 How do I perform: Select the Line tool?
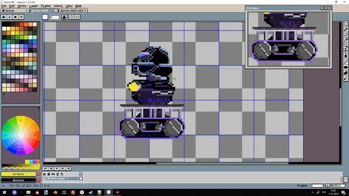point(346,62)
